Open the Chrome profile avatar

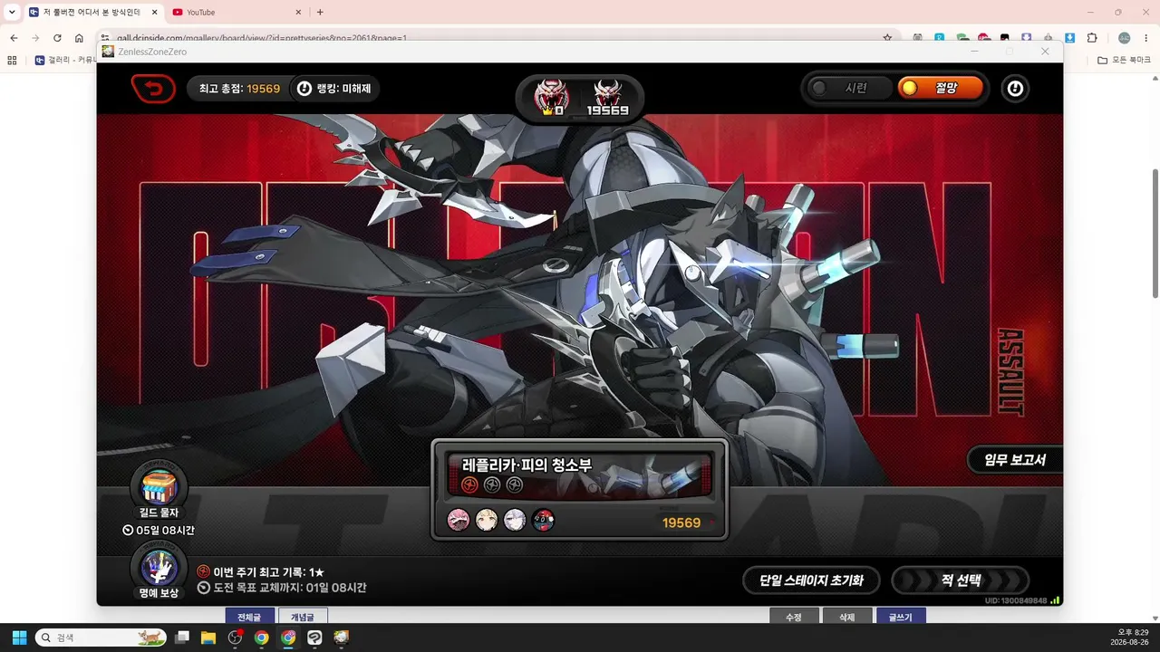pos(1125,38)
